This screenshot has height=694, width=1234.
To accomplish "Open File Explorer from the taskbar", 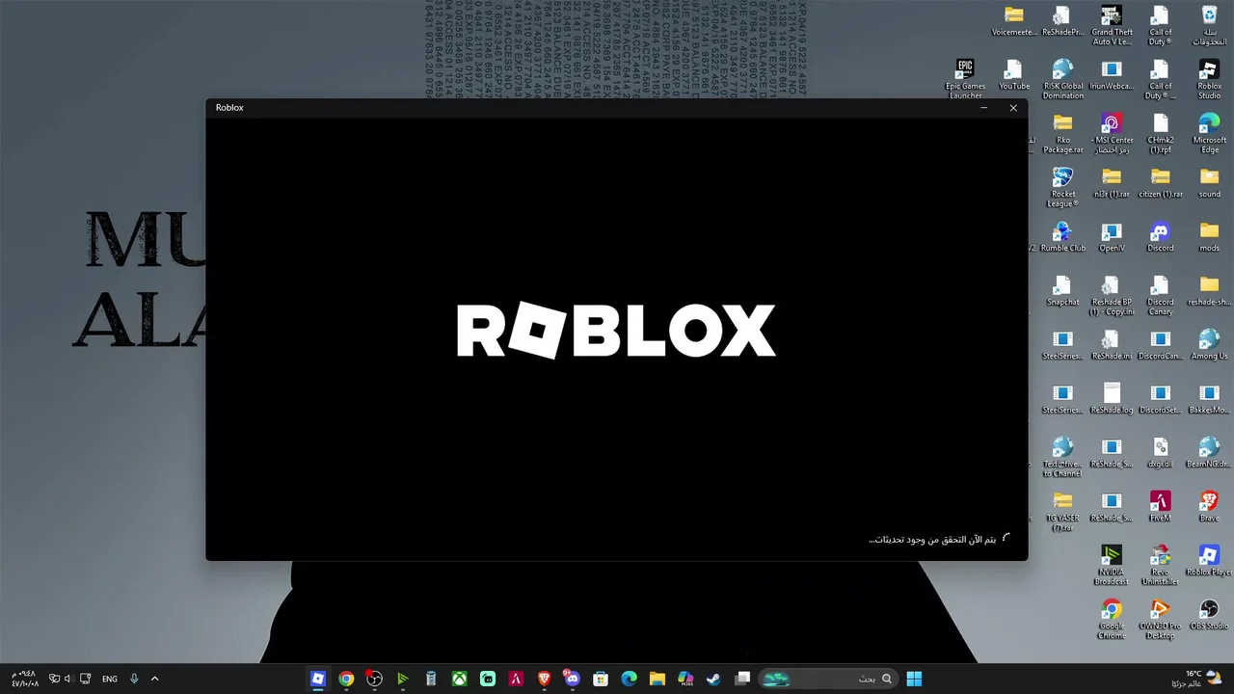I will pos(657,679).
